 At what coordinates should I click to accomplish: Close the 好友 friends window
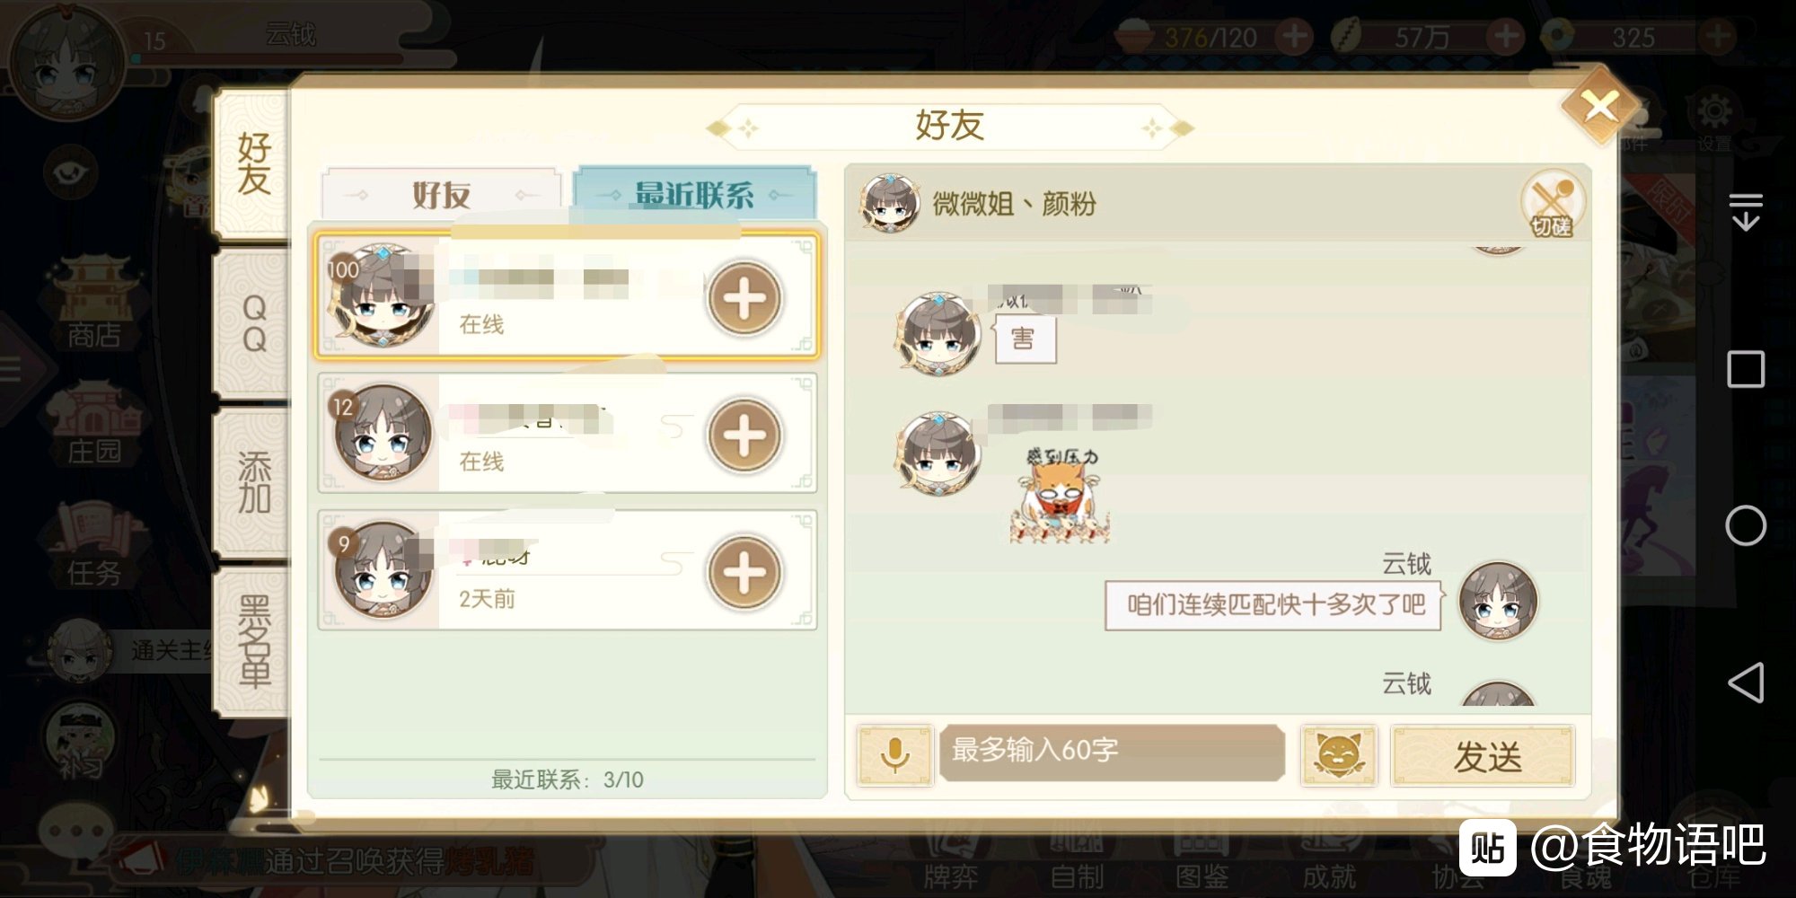(x=1599, y=108)
